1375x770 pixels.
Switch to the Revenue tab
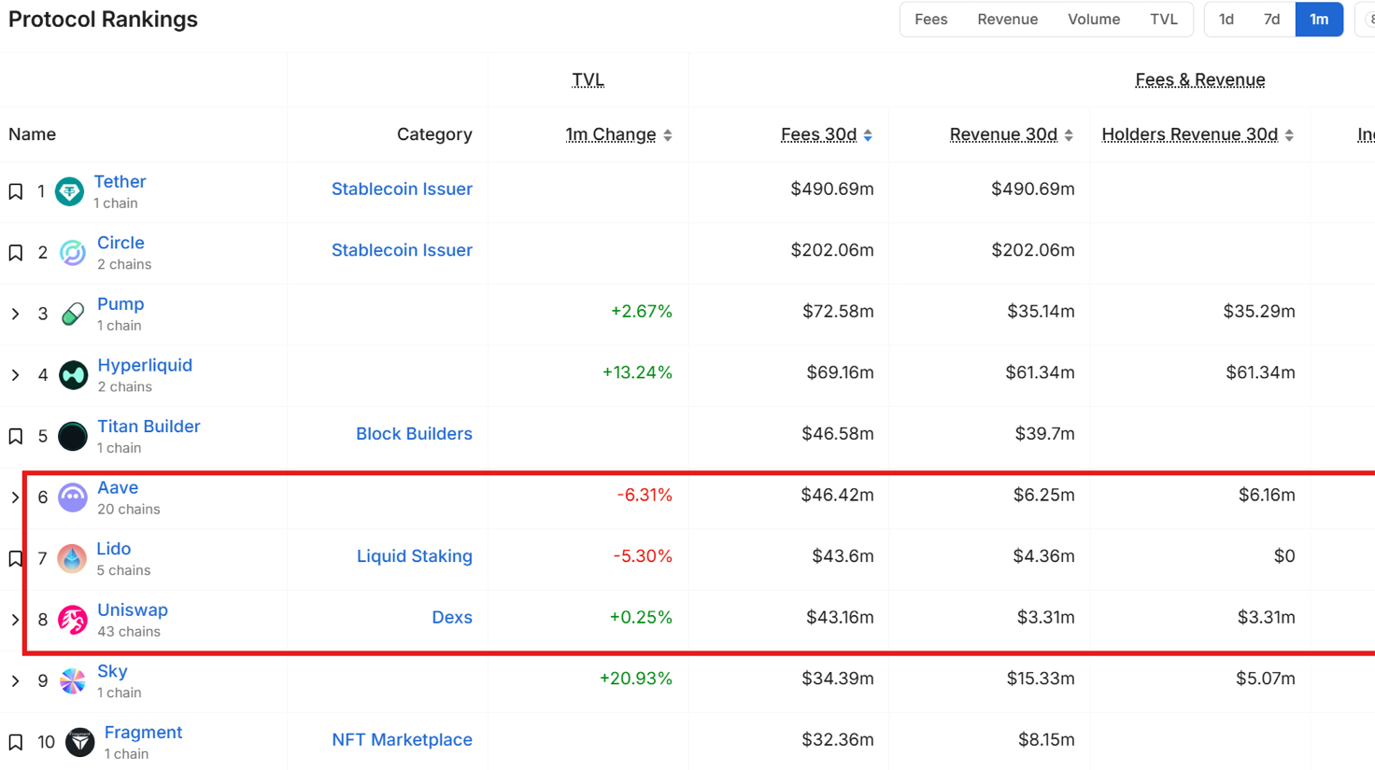[1008, 20]
